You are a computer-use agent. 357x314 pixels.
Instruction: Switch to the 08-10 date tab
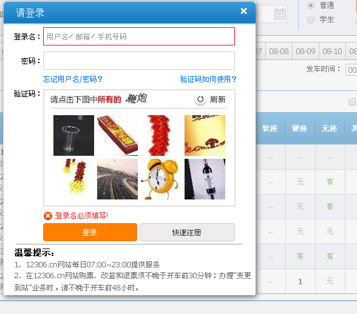pyautogui.click(x=332, y=51)
